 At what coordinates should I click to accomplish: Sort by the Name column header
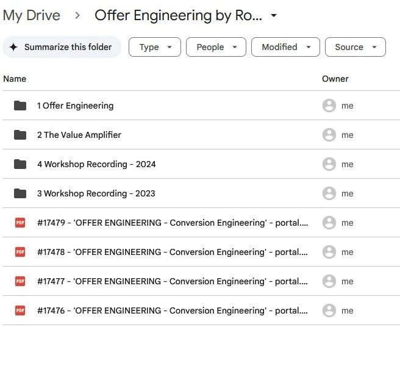click(15, 79)
